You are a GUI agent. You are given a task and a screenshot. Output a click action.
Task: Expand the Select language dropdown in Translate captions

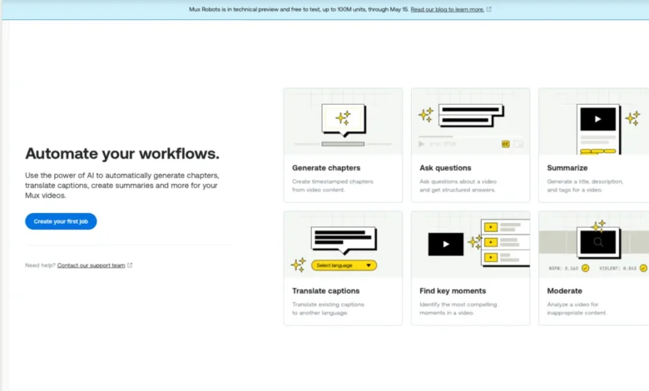344,265
